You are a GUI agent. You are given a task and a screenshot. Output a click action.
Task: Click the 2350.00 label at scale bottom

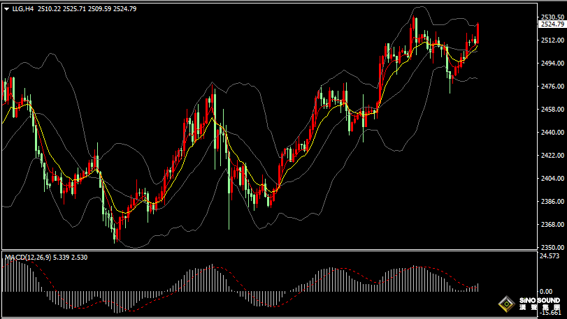click(552, 247)
